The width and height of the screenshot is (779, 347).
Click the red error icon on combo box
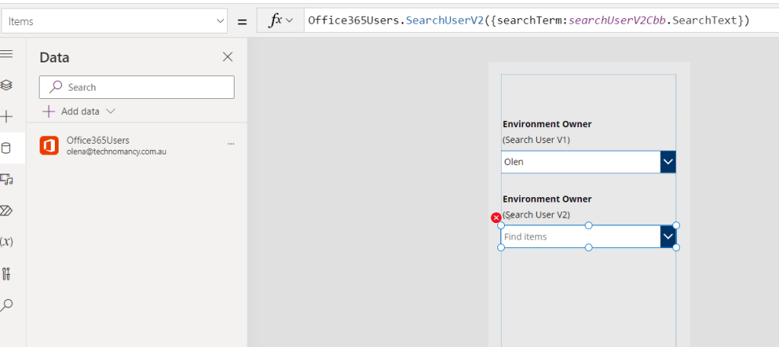point(496,218)
